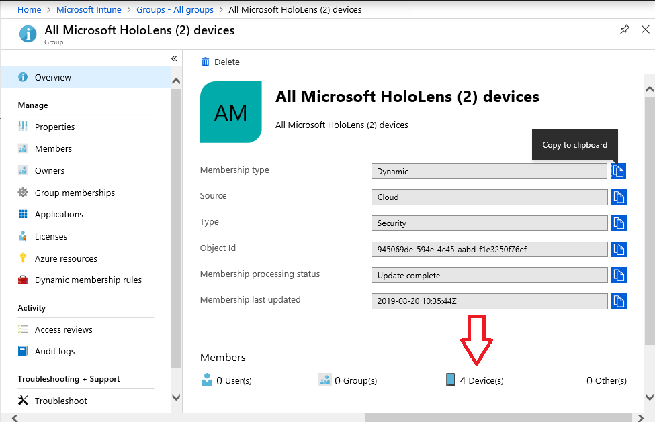Click the user icon beside 0 User(s)
655x422 pixels.
(x=207, y=380)
